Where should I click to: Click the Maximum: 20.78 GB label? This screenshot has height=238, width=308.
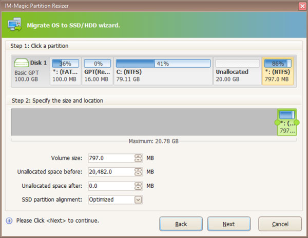[153, 141]
